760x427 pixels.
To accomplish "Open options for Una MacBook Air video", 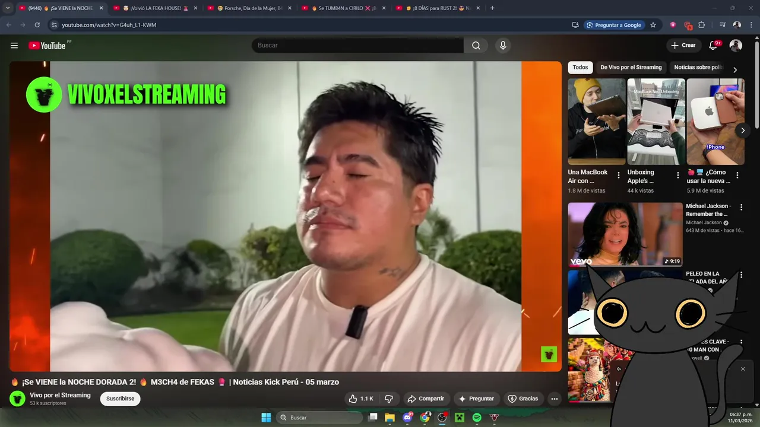I will (x=619, y=176).
